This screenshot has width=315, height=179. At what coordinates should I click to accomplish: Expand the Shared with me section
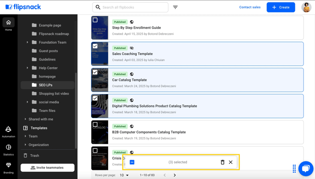click(x=25, y=119)
